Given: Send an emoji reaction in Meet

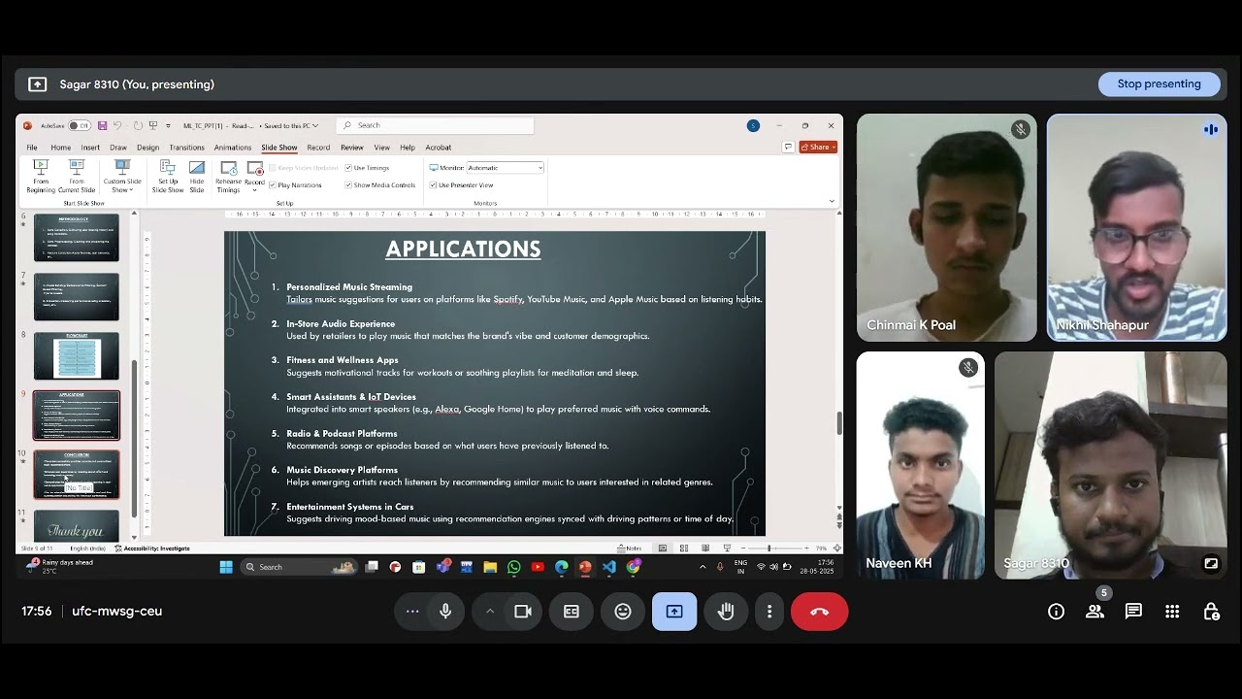Looking at the screenshot, I should 623,612.
